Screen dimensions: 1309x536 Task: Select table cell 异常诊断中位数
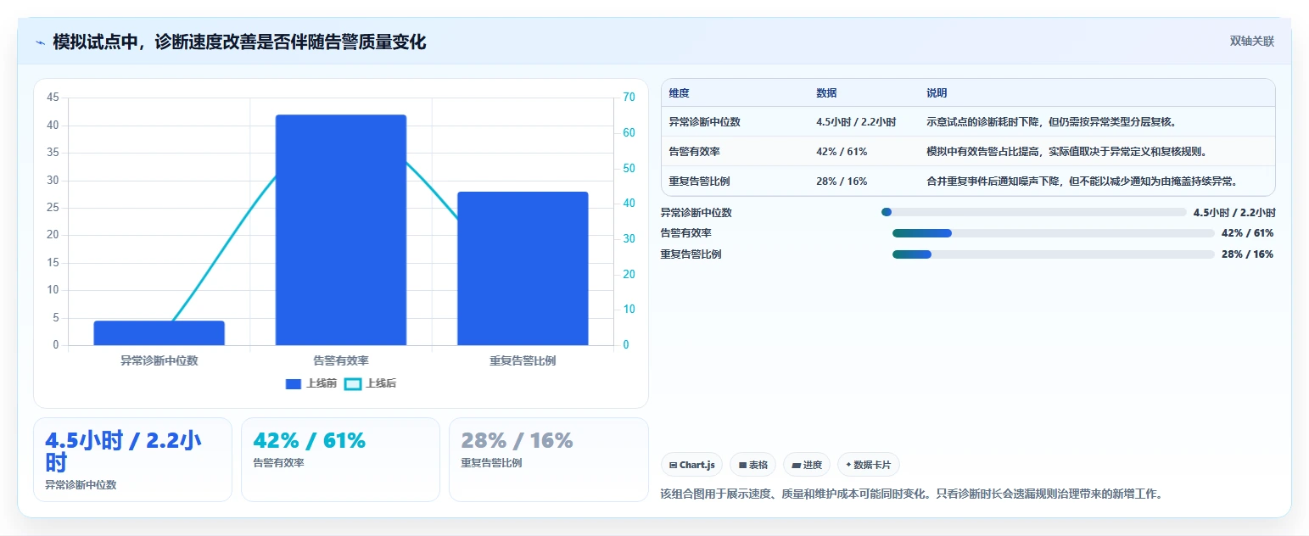[x=704, y=122]
